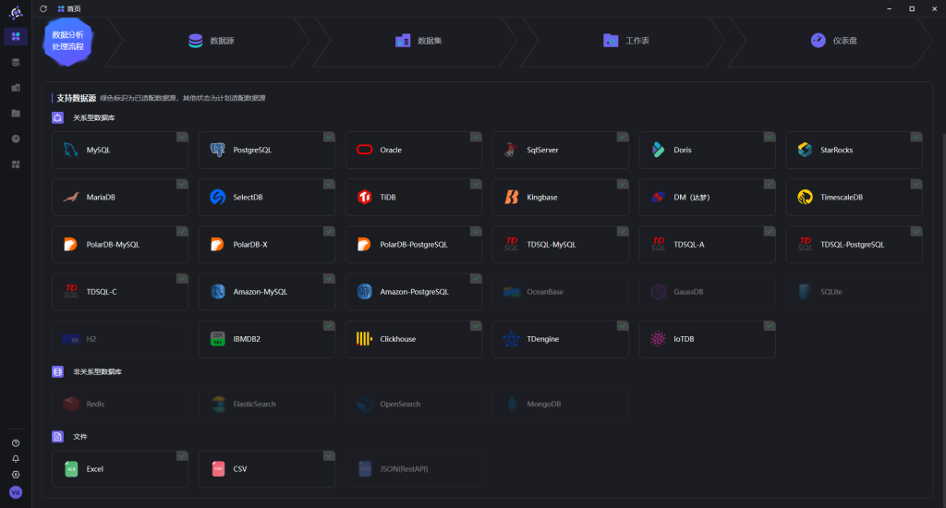Viewport: 946px width, 508px height.
Task: Click the Doris logo icon
Action: (x=658, y=150)
